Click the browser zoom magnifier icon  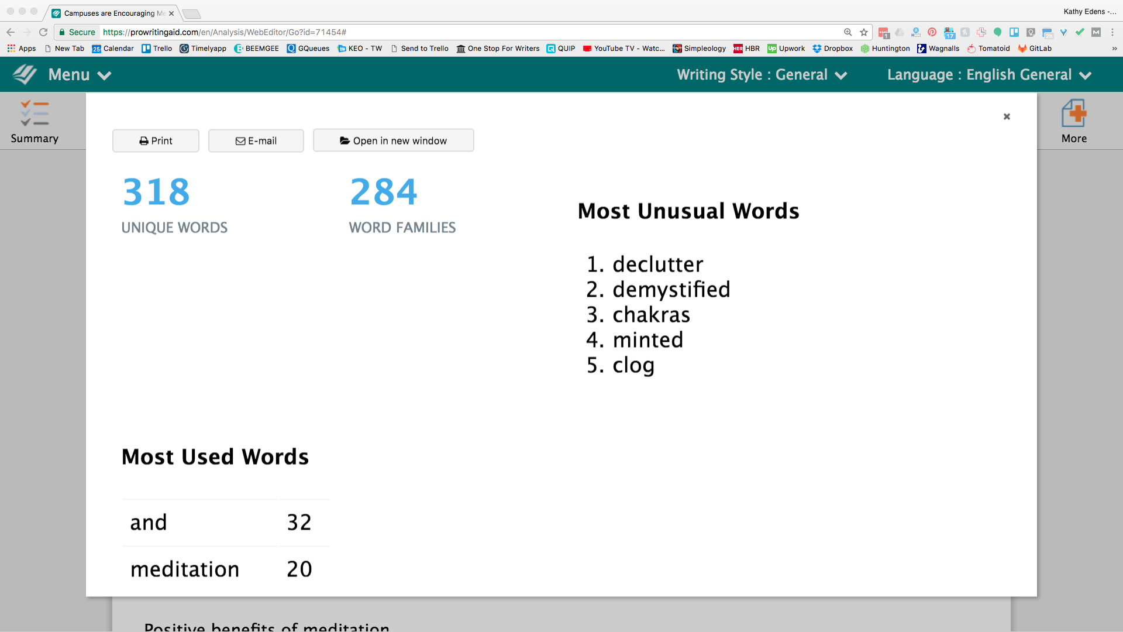[x=848, y=32]
